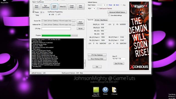Choose USB for CoolRunner programming

(51, 15)
